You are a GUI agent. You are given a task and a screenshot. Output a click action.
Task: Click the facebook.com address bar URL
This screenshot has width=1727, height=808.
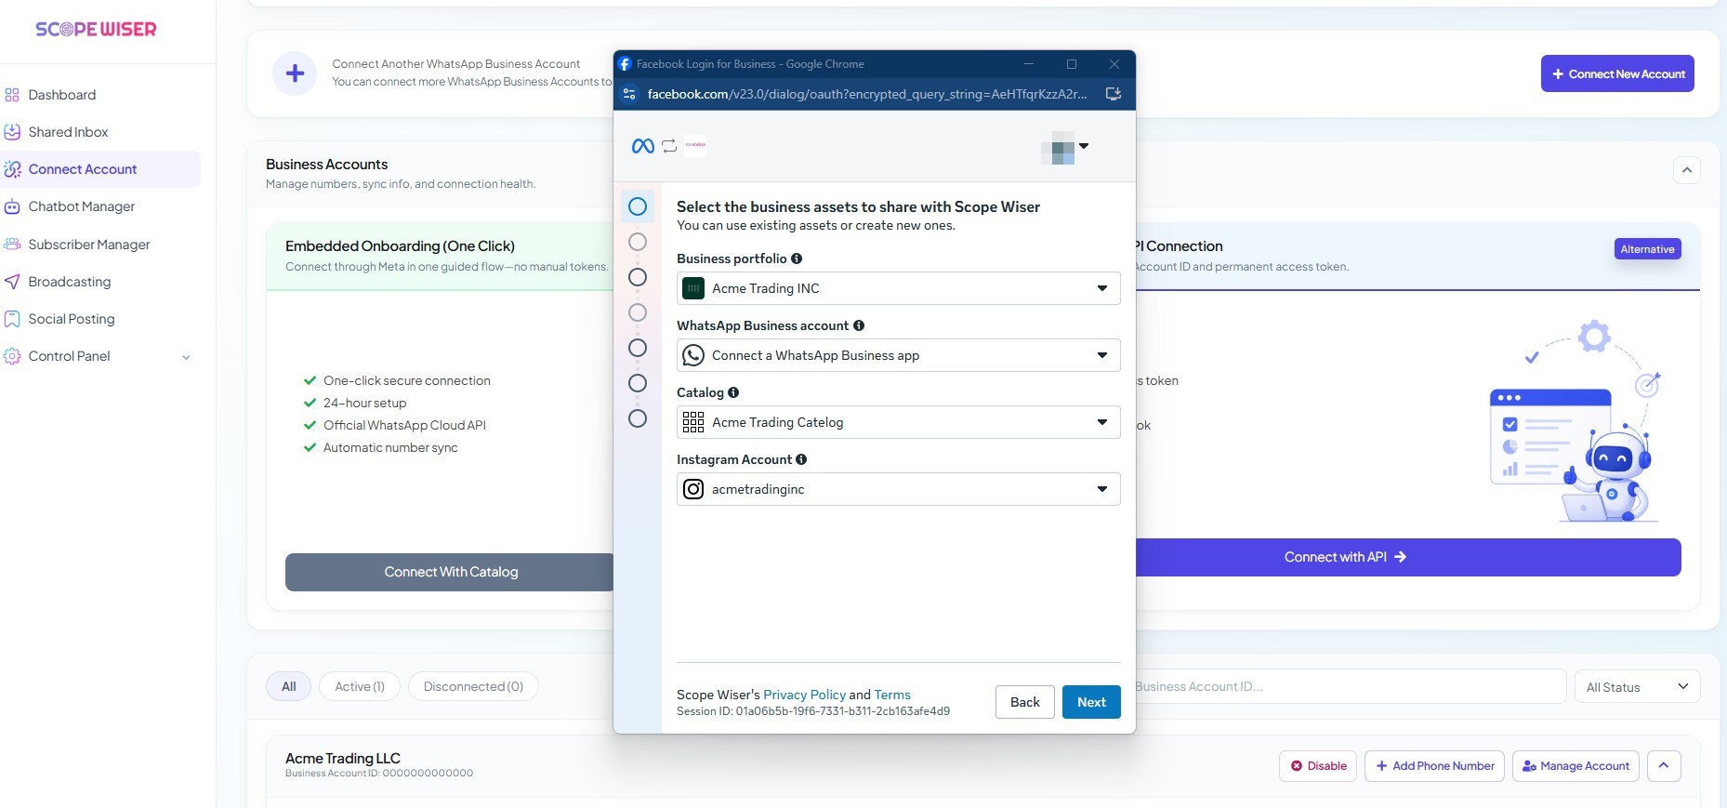pyautogui.click(x=867, y=94)
